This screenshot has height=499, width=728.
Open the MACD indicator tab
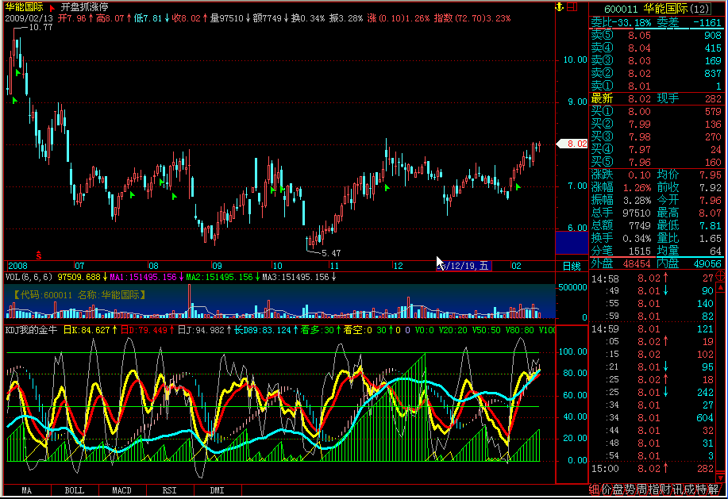(x=122, y=490)
